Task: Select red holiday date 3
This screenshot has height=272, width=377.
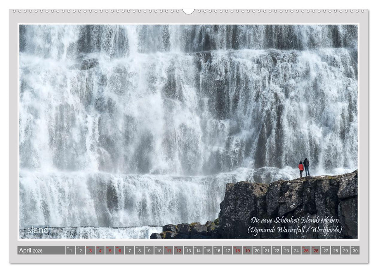Action: 90,251
